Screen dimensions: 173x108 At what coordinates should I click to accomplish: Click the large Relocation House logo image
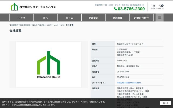(x=49, y=65)
